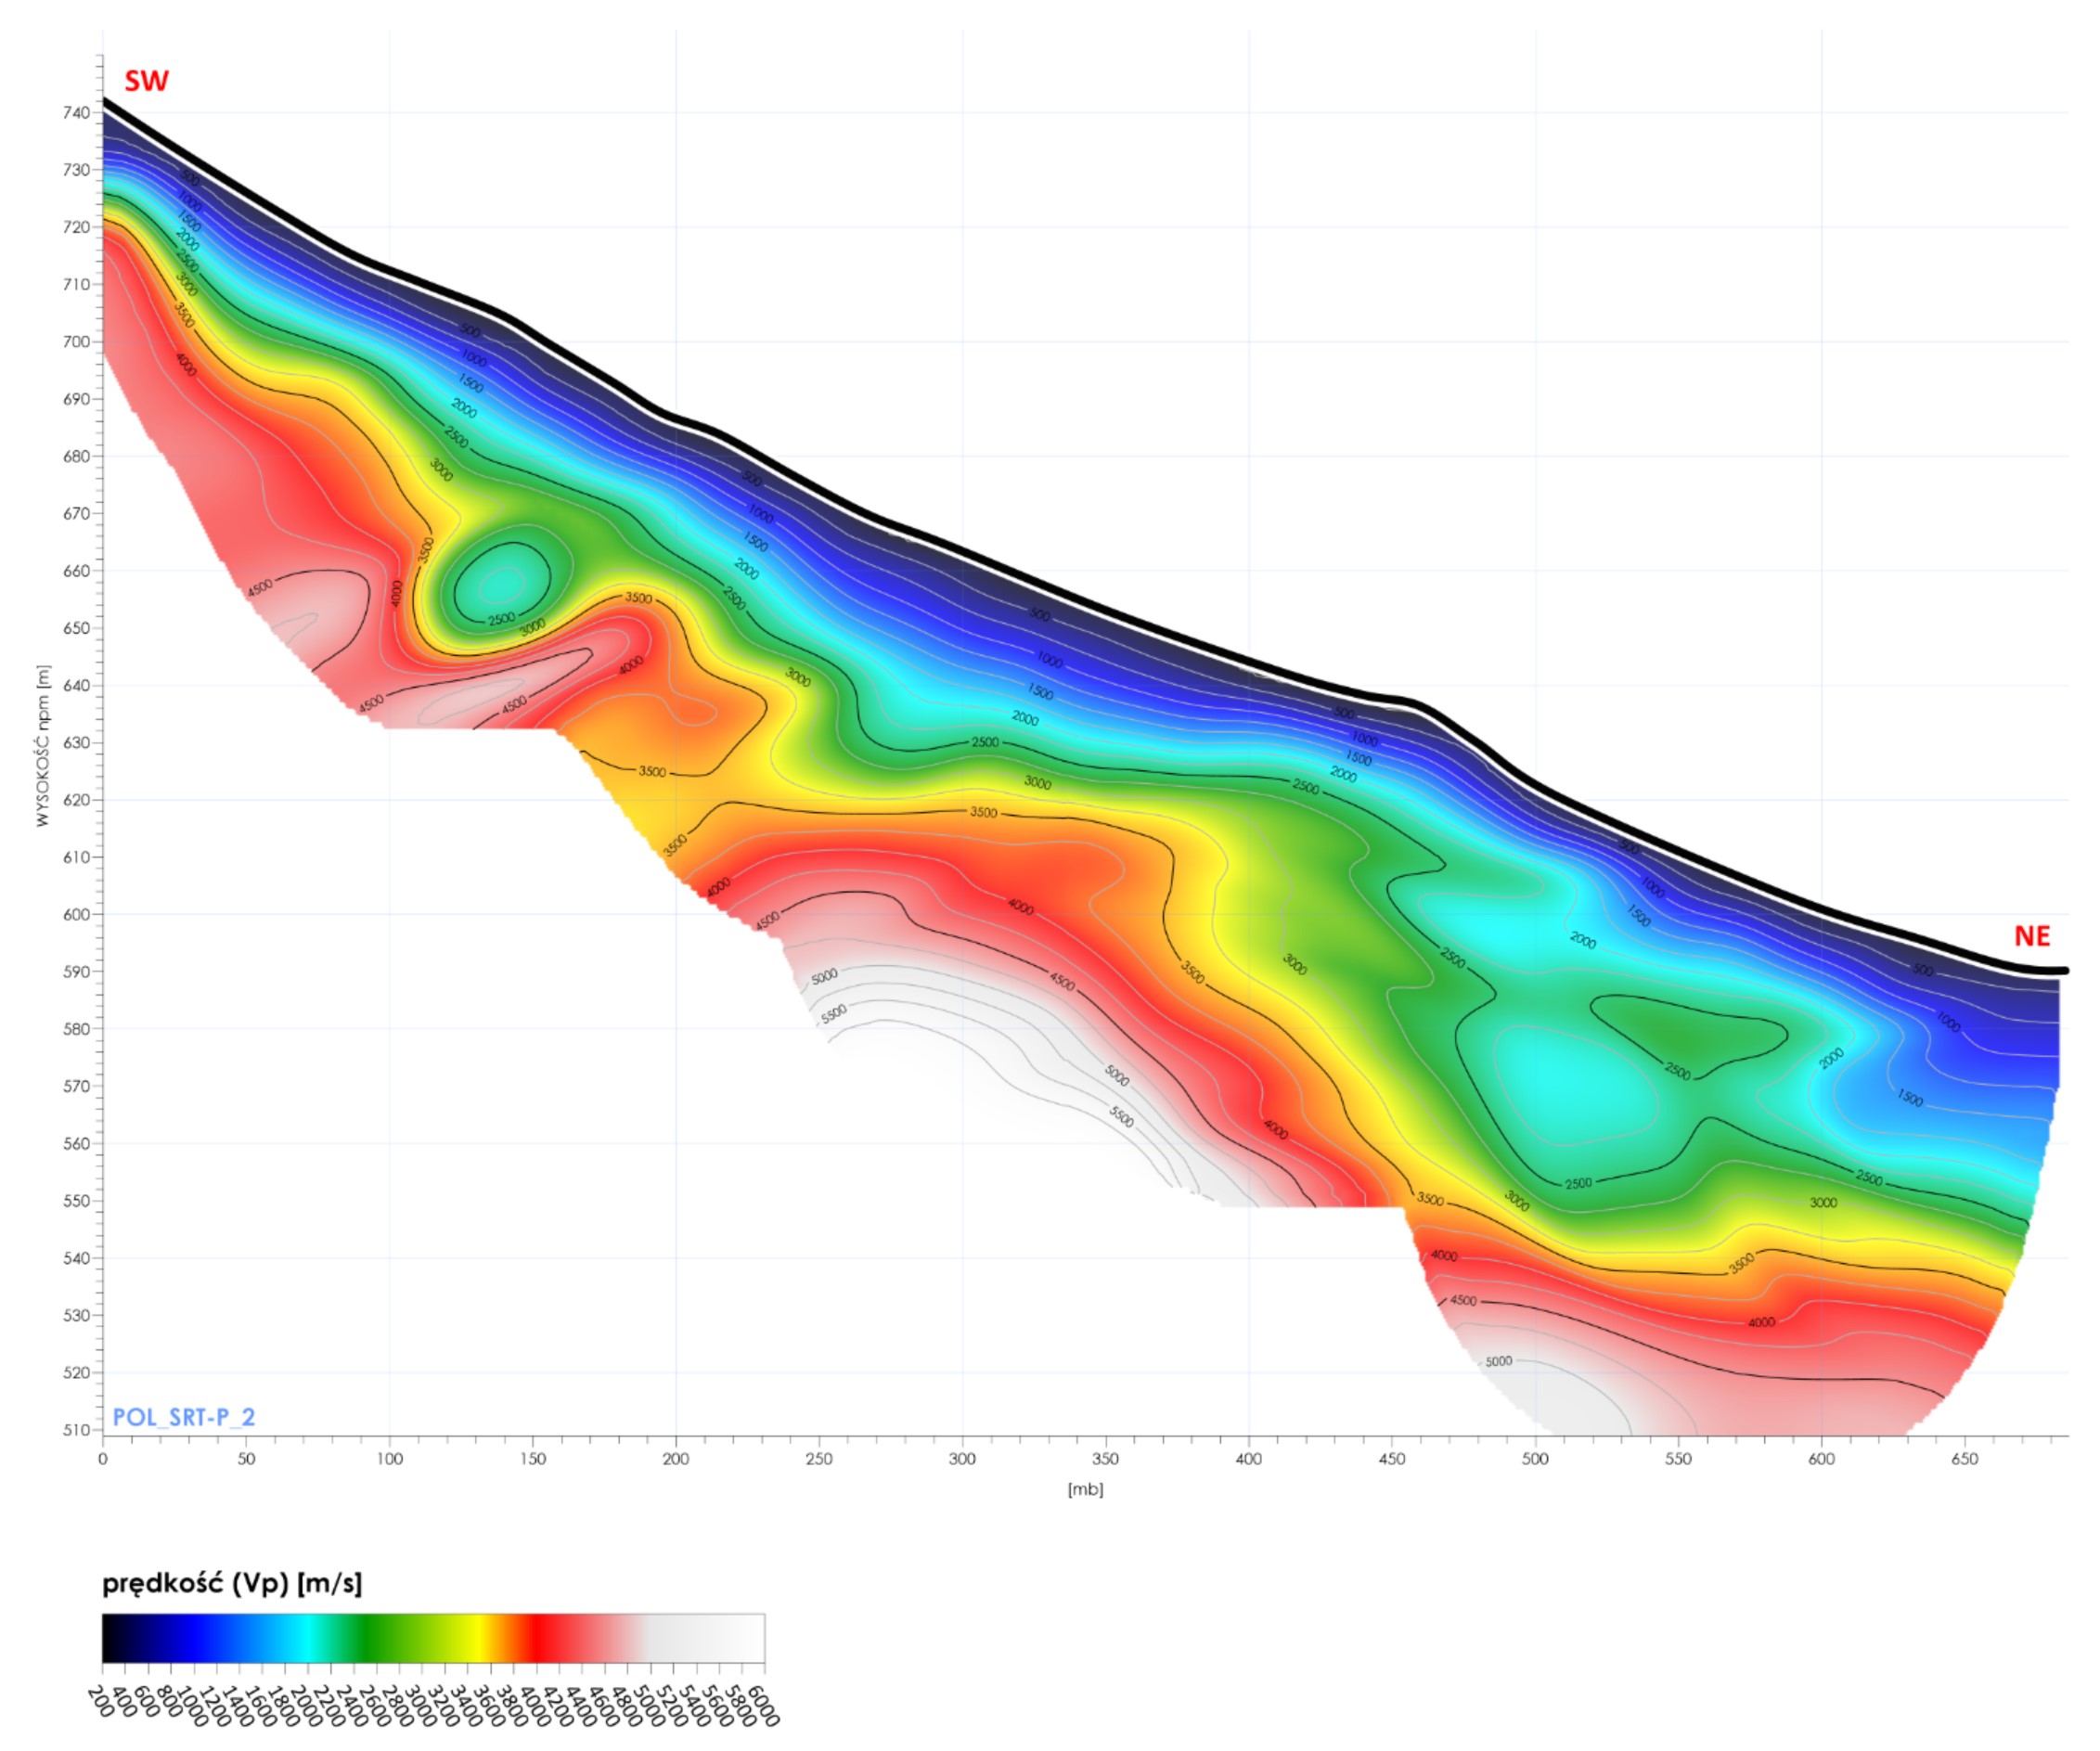Click the 660 elevation tick label

(76, 571)
